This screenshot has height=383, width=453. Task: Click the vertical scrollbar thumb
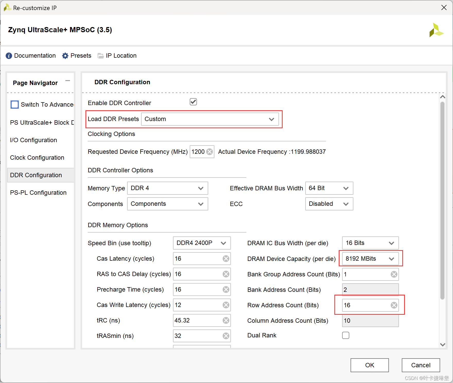point(442,201)
